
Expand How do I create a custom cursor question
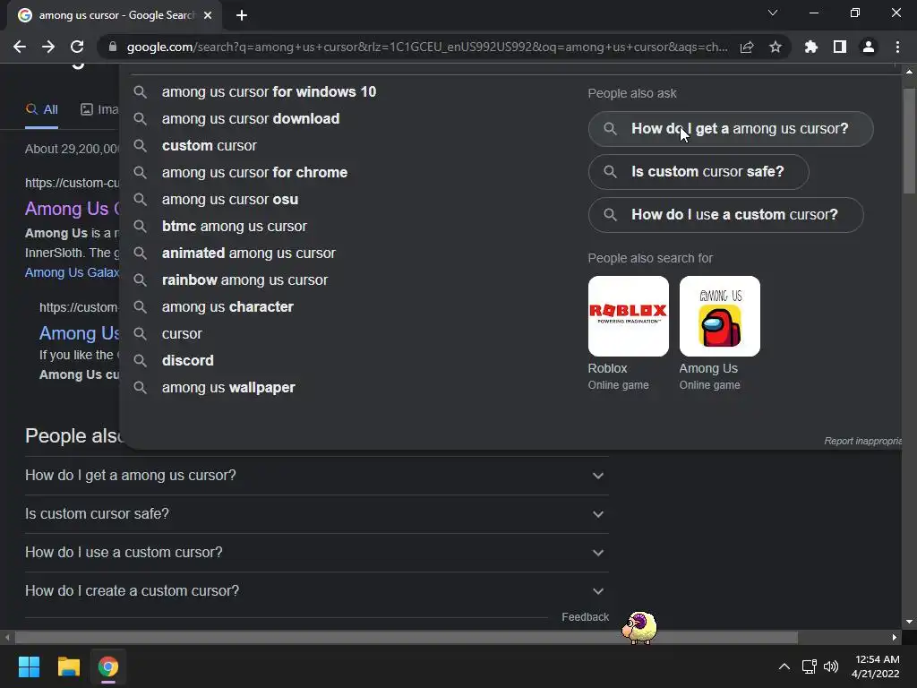click(316, 591)
